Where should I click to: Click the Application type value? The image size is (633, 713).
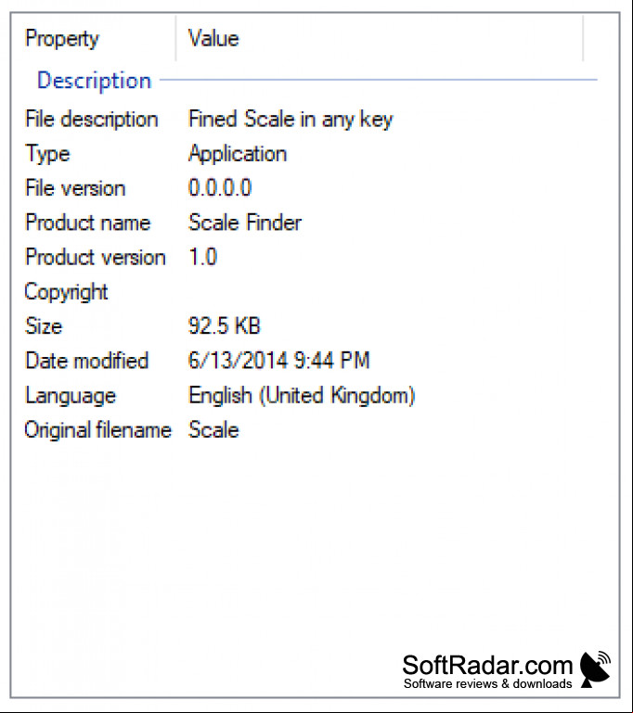(x=238, y=154)
